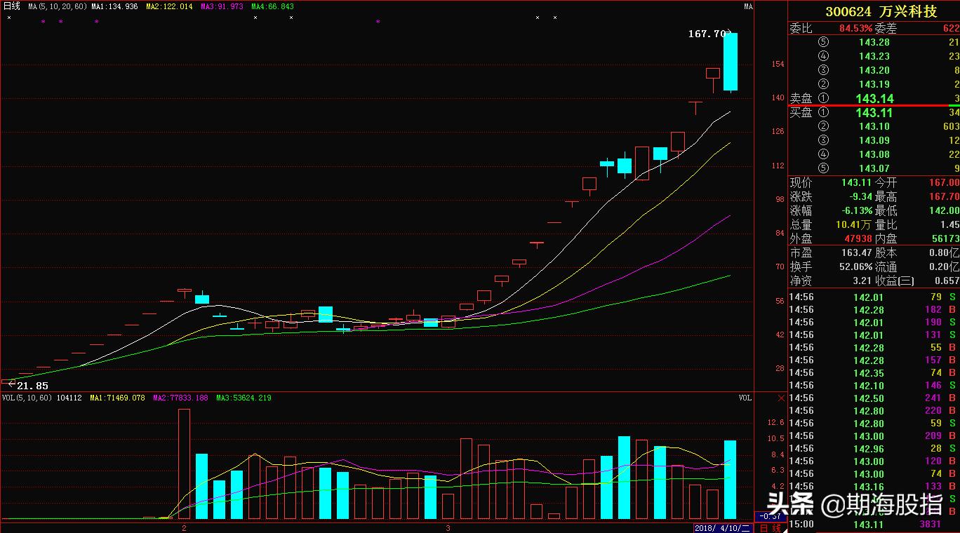Screen dimensions: 960x533
Task: Switch to the red 日线 tab beside the date
Action: pyautogui.click(x=770, y=527)
